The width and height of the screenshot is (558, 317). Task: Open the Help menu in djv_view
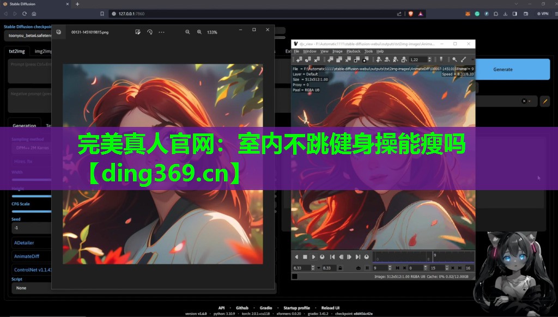[380, 51]
